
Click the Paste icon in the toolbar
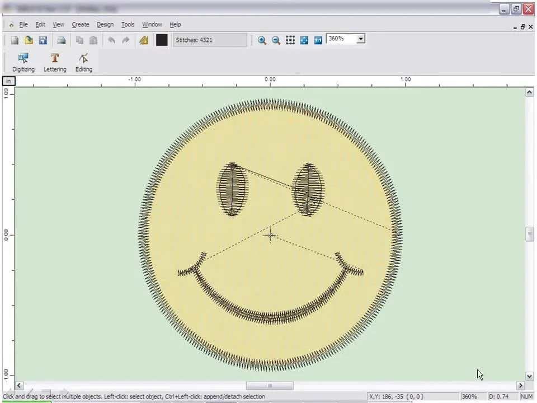[x=93, y=40]
